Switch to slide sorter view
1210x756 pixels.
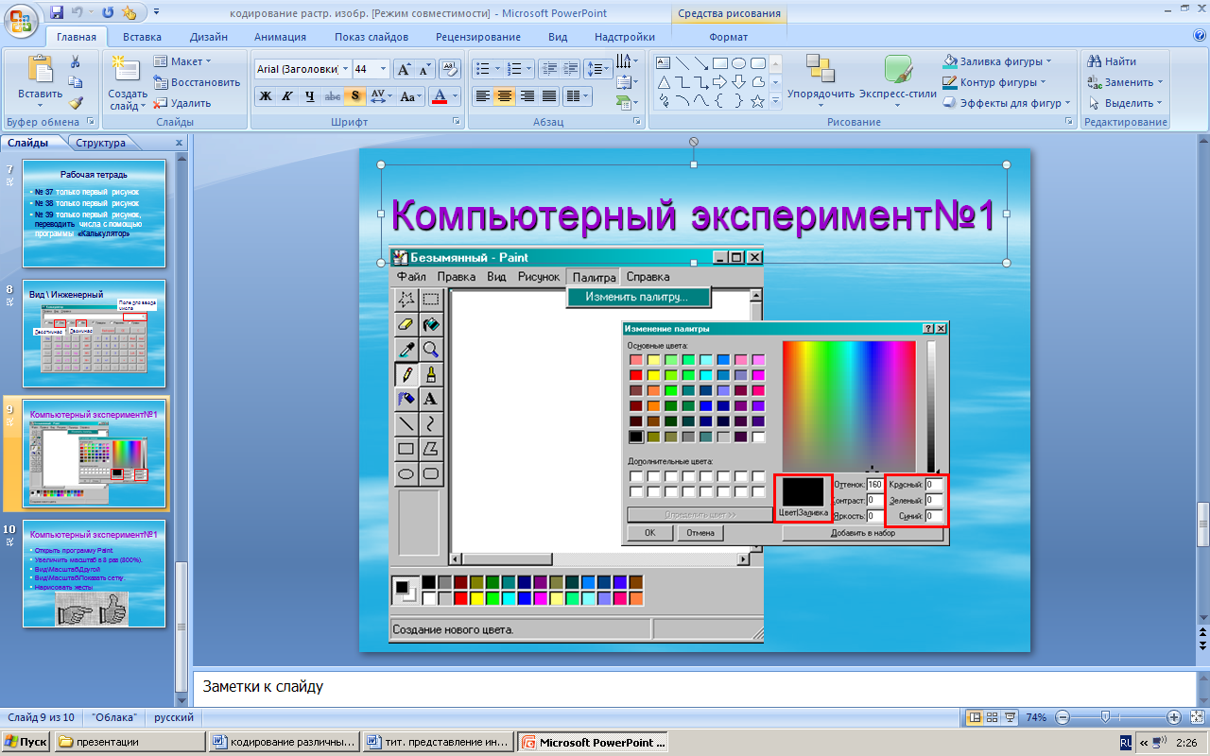point(993,717)
